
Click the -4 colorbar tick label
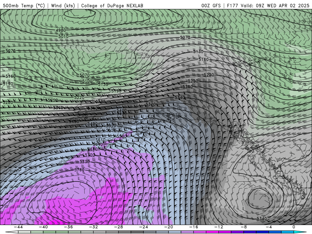269,227
